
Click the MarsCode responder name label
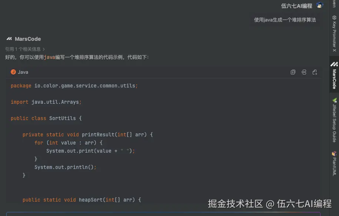28,39
